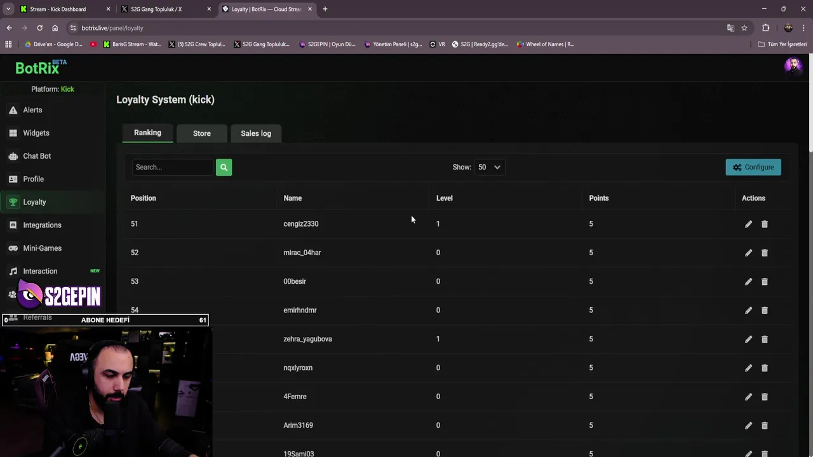Open Chat Bot in the sidebar
The width and height of the screenshot is (813, 457).
pos(37,156)
